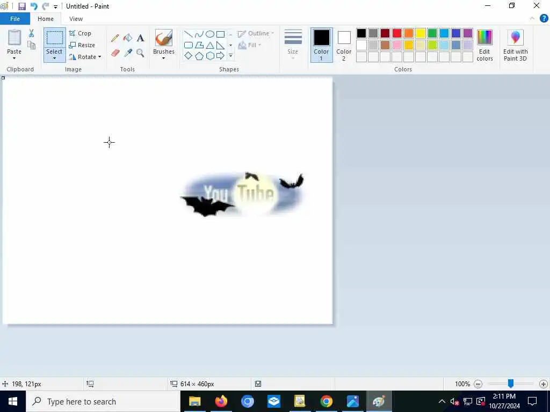Show hidden system tray icons

[442, 401]
